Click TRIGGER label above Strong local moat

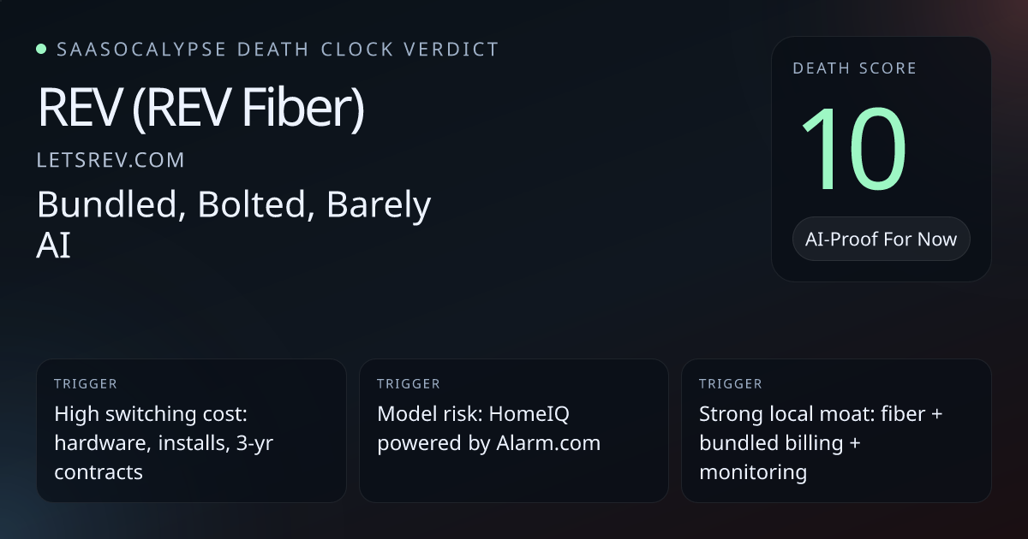(731, 384)
